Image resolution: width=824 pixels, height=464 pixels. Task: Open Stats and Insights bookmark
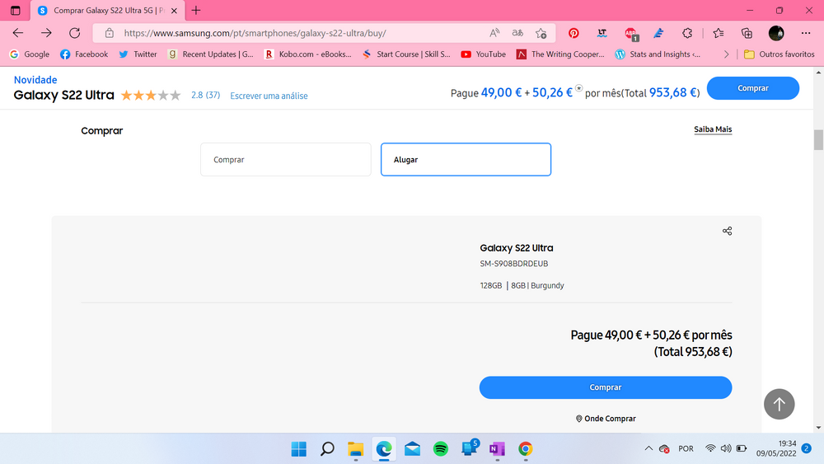click(x=658, y=54)
